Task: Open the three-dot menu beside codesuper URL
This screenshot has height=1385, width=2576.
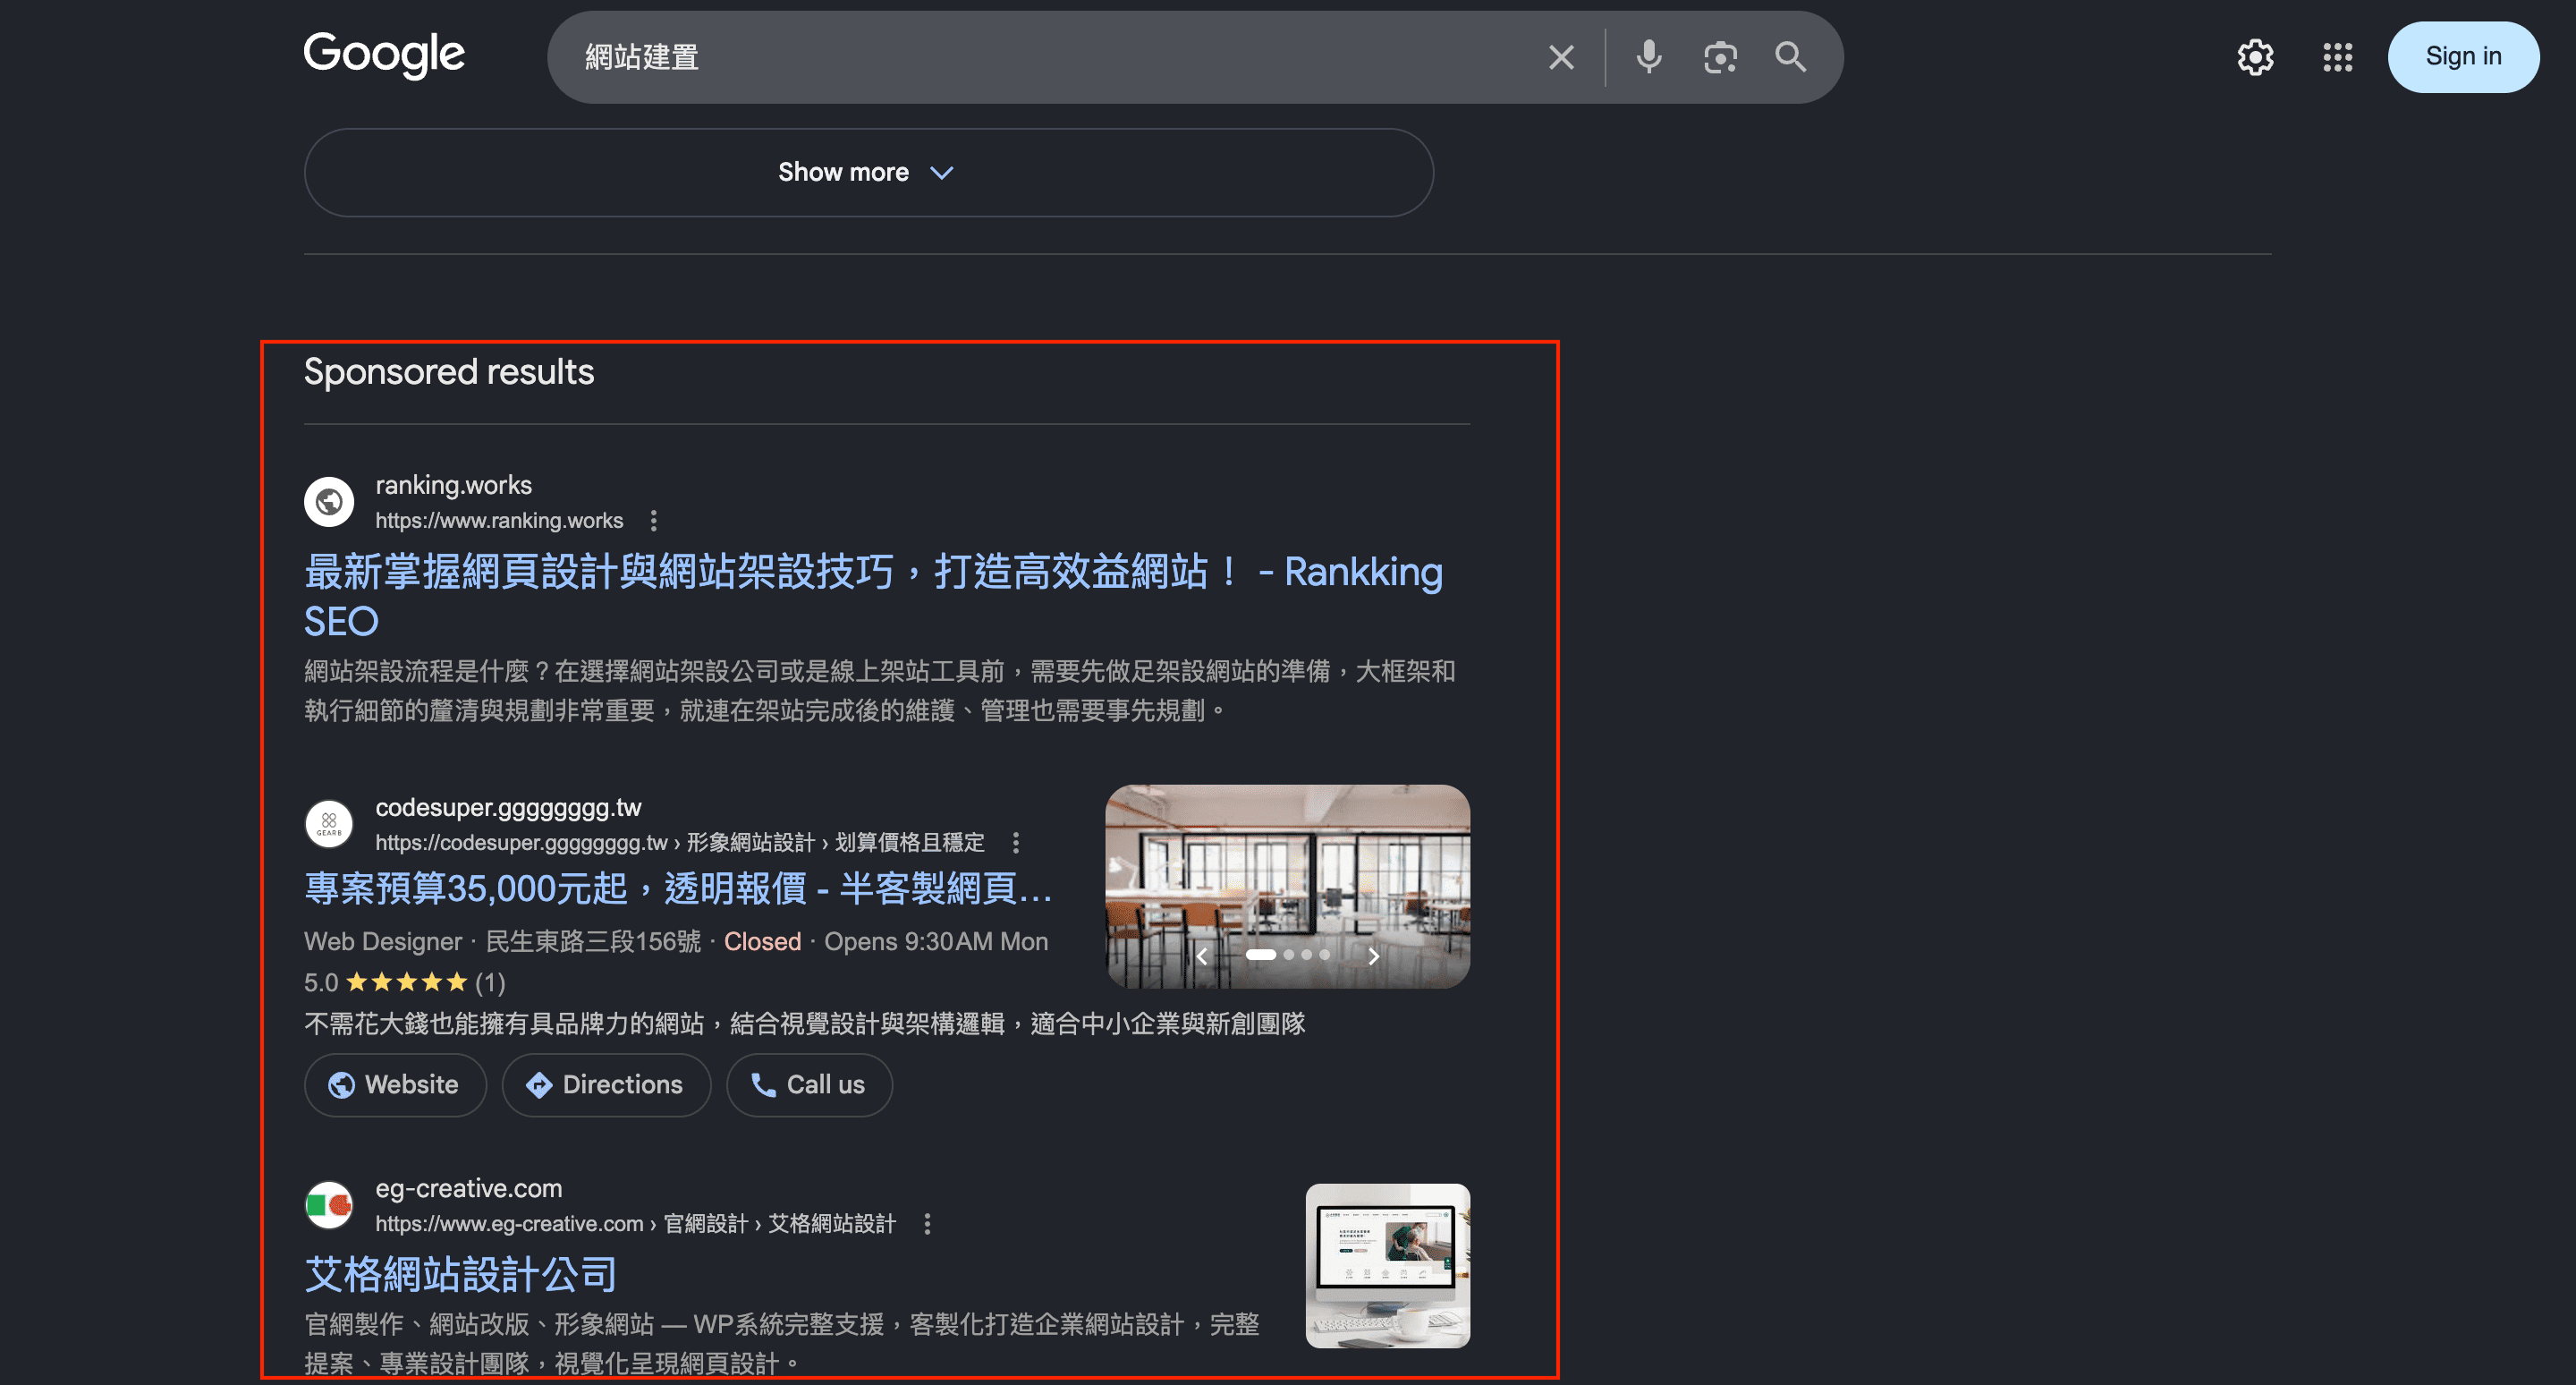Action: pyautogui.click(x=1016, y=842)
